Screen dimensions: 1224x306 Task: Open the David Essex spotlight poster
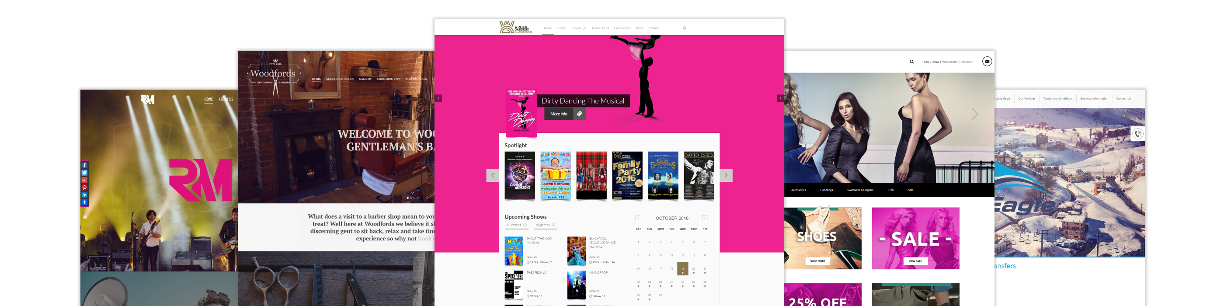(699, 175)
